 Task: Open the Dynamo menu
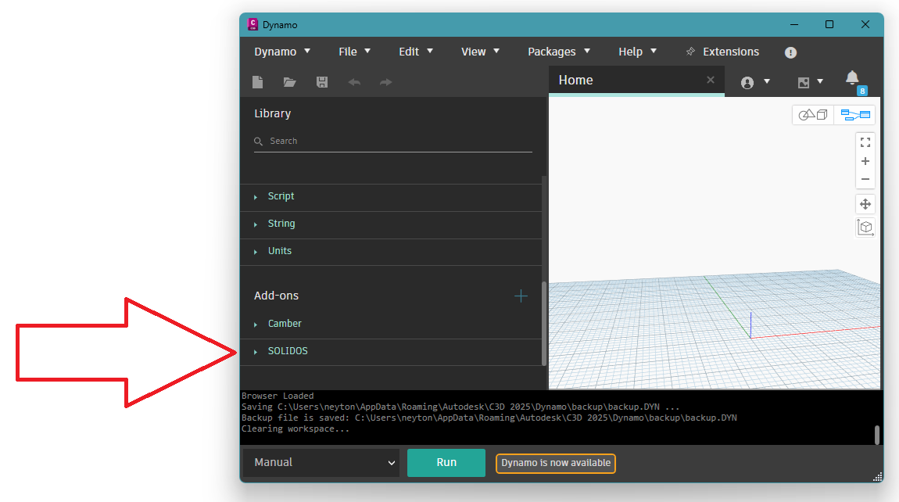[x=282, y=52]
